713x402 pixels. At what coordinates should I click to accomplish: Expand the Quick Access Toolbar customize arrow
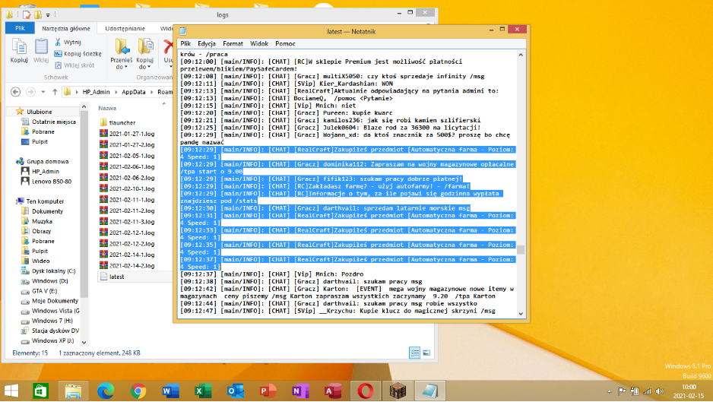tap(49, 14)
